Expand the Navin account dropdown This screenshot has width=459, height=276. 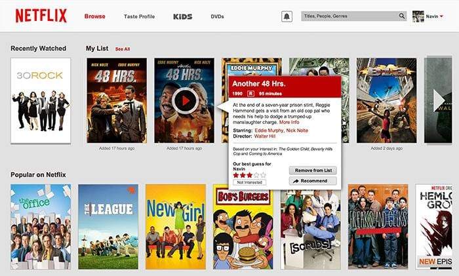point(441,16)
